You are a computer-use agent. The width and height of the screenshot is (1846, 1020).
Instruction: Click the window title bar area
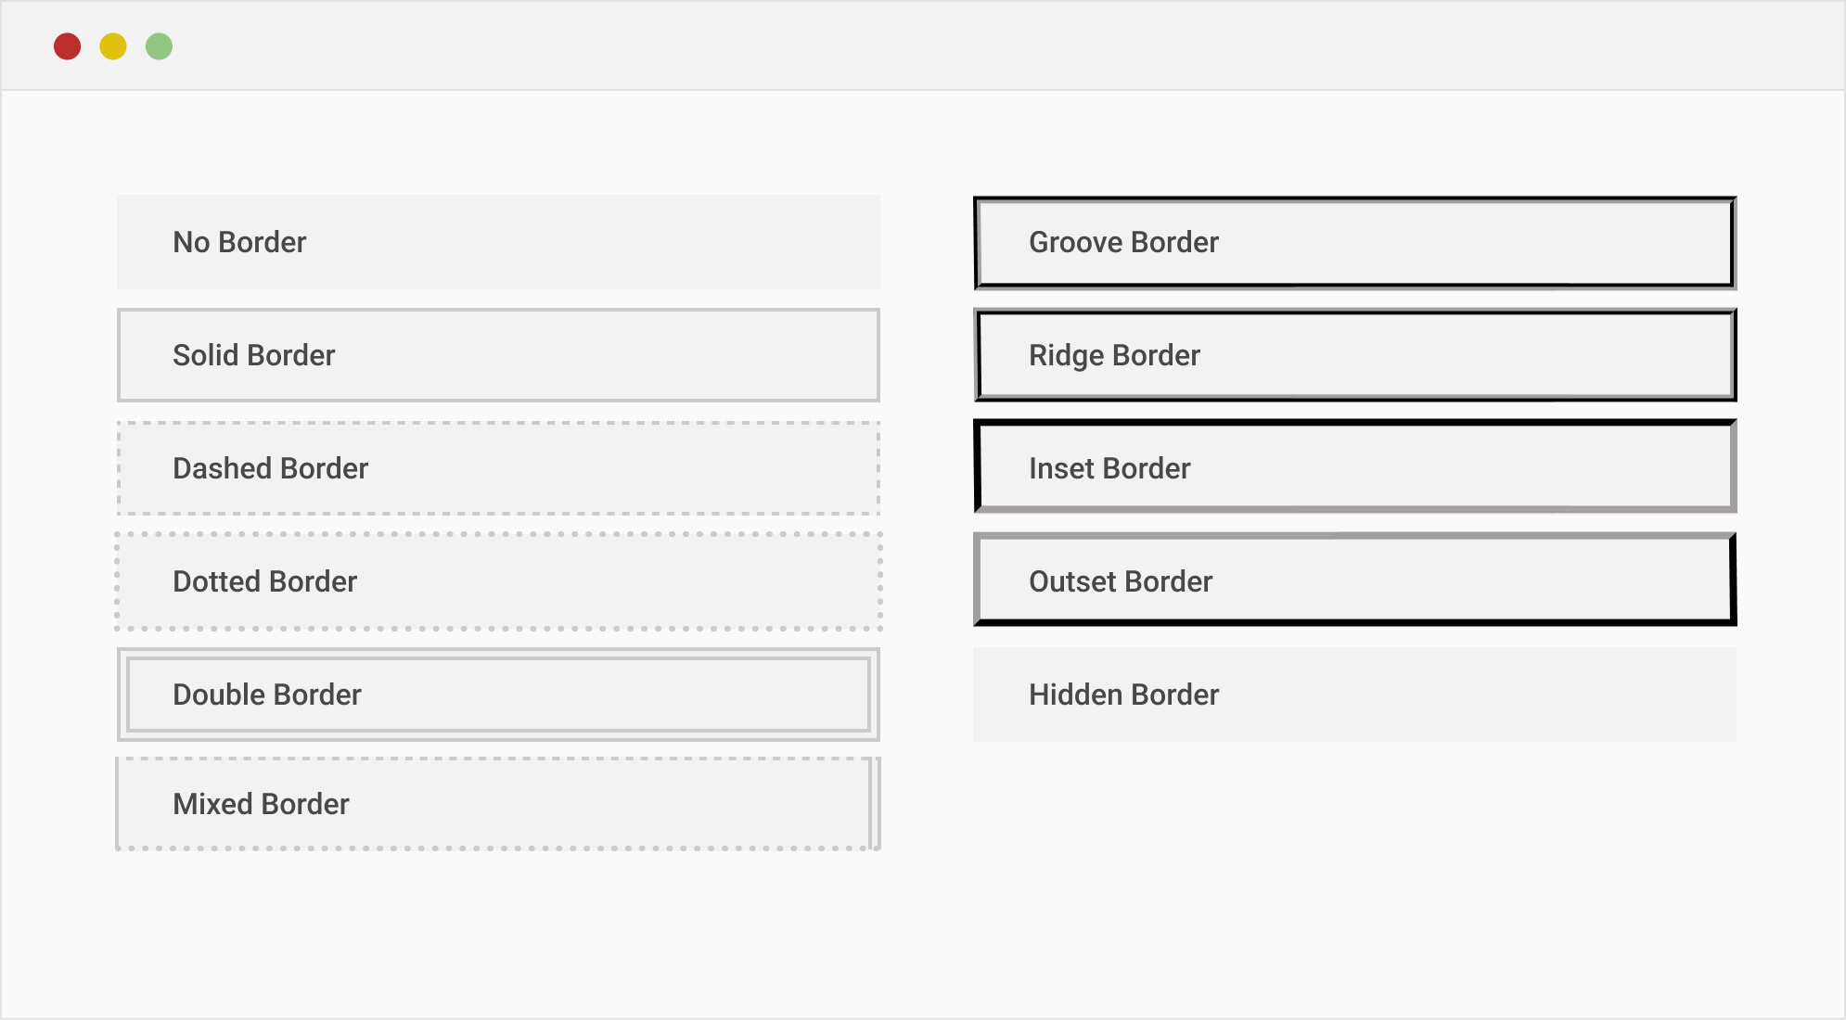[x=923, y=45]
